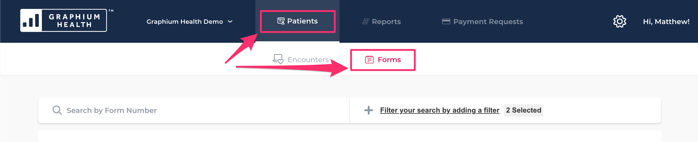
Task: Click the Graphium Health bar-chart logo icon
Action: tap(31, 20)
